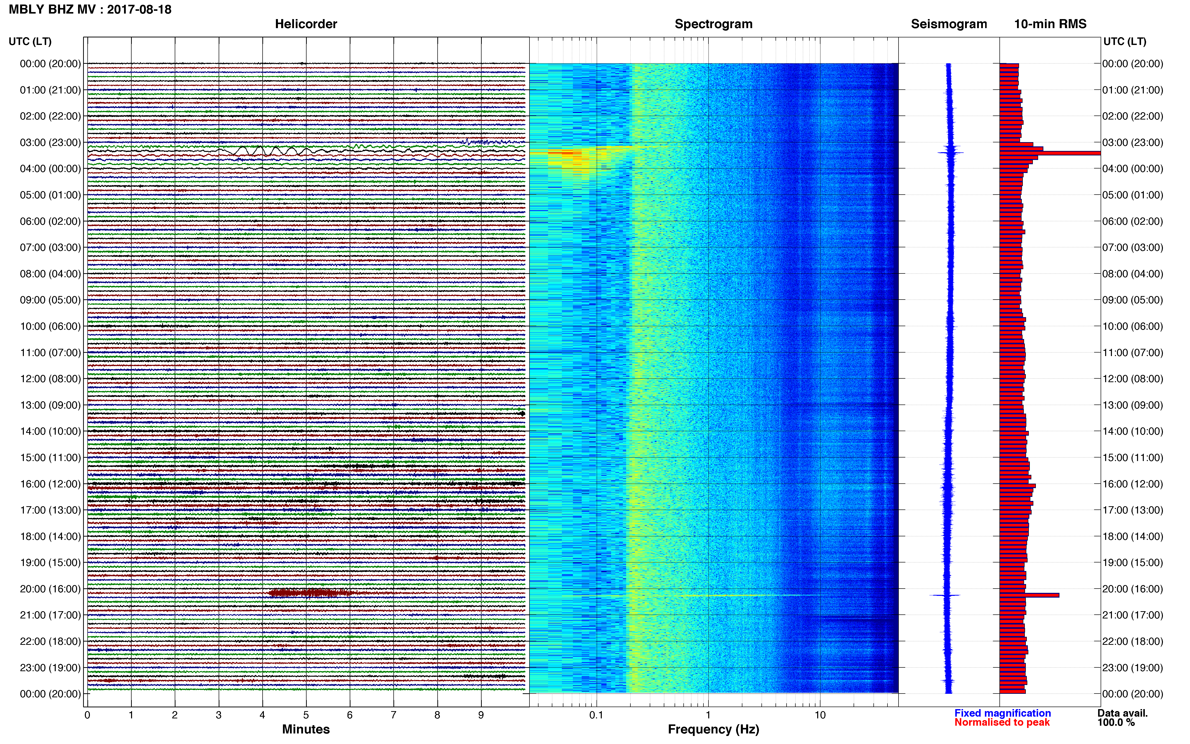
Task: Click the Seismogram spike near 03:30
Action: click(x=951, y=152)
